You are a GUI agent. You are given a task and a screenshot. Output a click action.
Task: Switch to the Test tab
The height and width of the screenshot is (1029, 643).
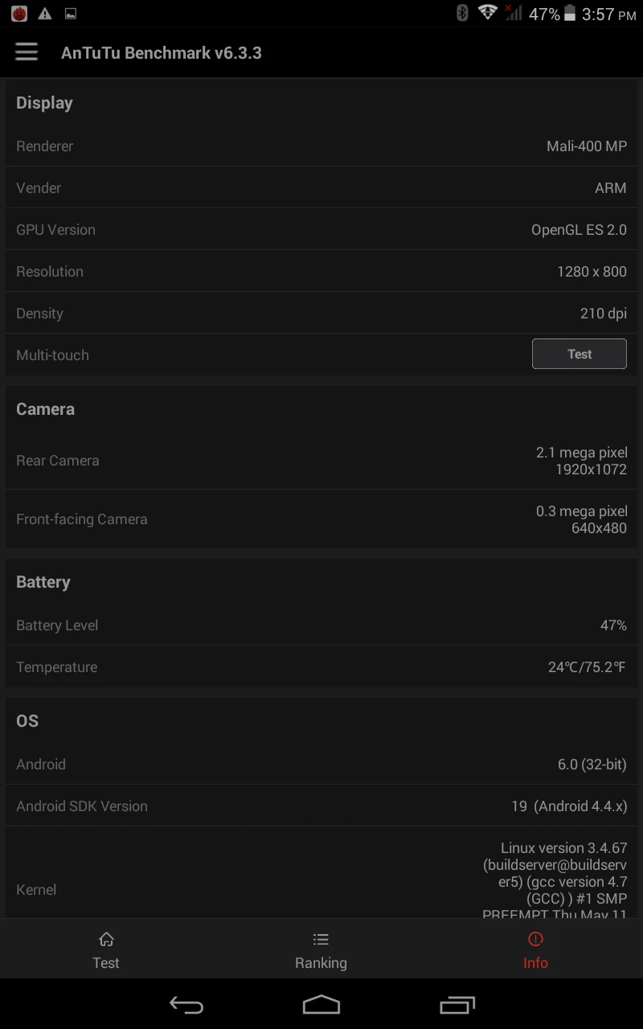[106, 950]
